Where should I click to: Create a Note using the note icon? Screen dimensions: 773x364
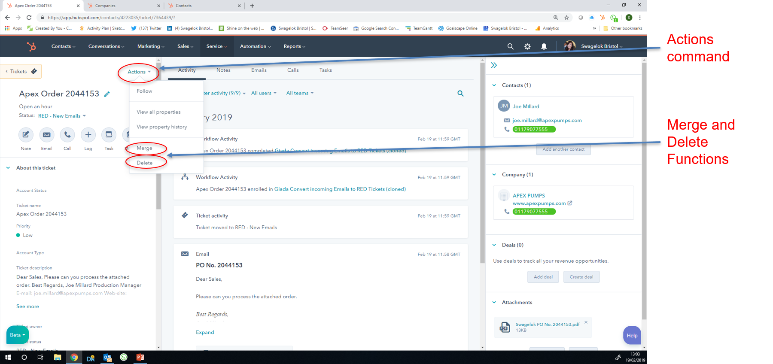coord(26,135)
